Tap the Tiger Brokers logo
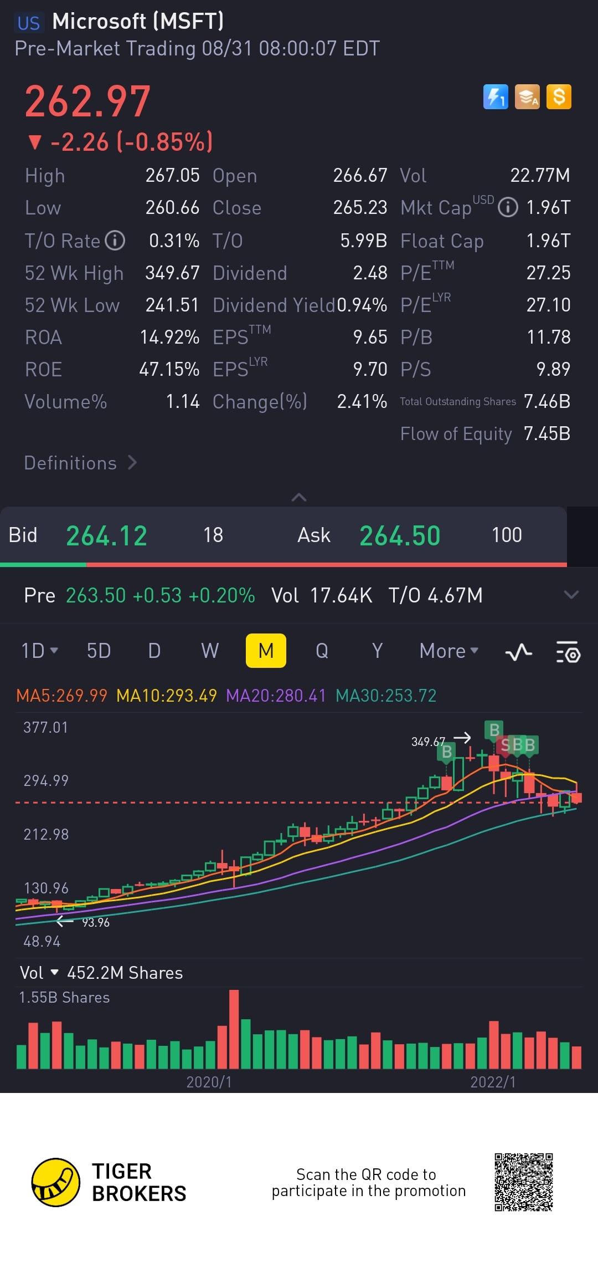Viewport: 598px width, 1272px height. point(109,1182)
